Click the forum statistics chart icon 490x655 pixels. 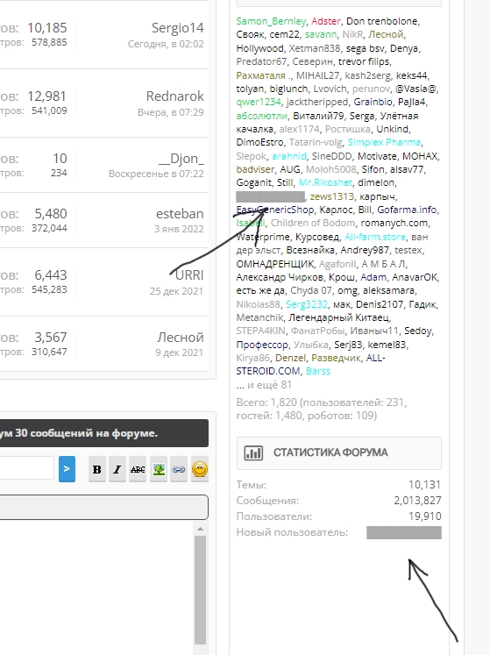coord(253,452)
